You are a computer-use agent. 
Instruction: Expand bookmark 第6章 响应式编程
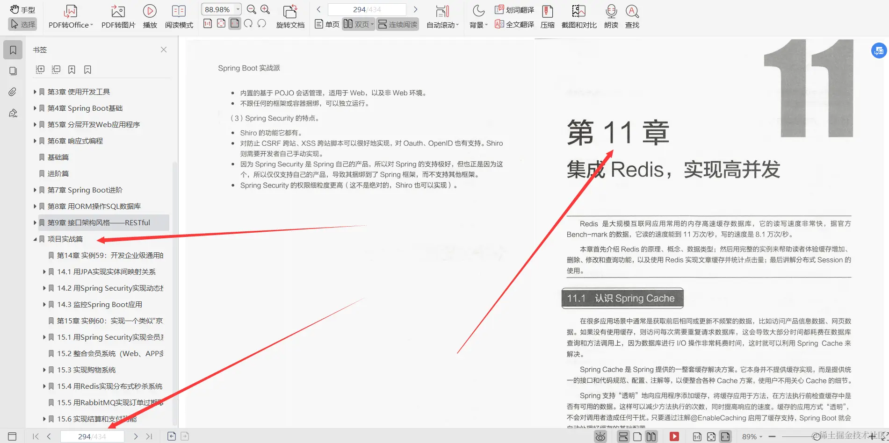(36, 141)
